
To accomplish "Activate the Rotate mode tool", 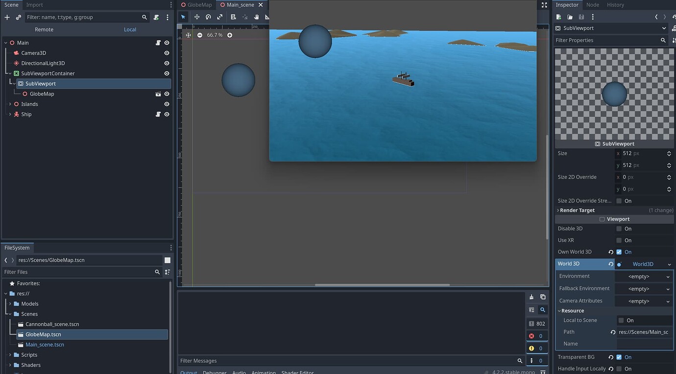I will tap(208, 17).
